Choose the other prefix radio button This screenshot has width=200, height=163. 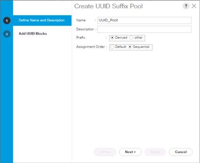[x=131, y=38]
